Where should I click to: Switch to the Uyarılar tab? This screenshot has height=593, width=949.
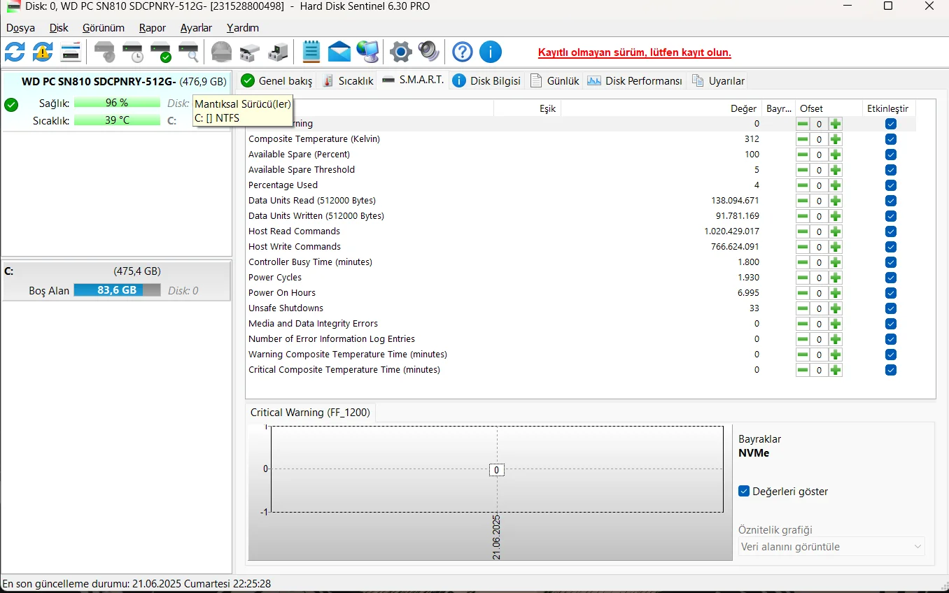tap(718, 81)
